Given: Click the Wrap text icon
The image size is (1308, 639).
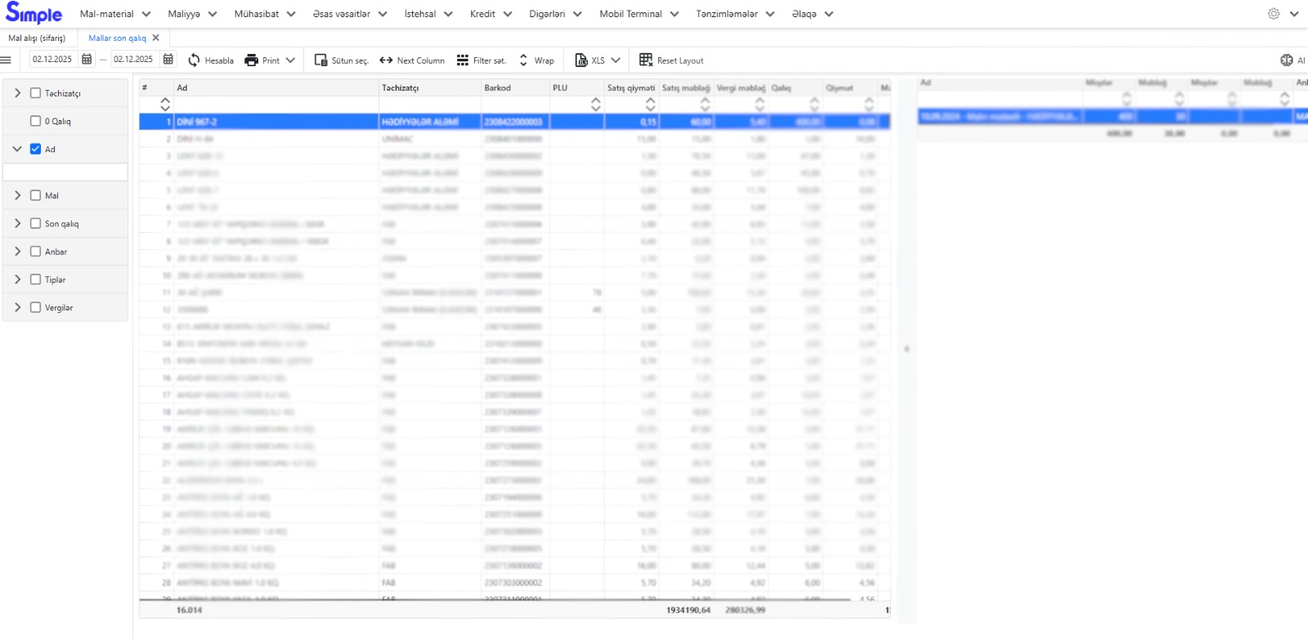Looking at the screenshot, I should pos(523,60).
